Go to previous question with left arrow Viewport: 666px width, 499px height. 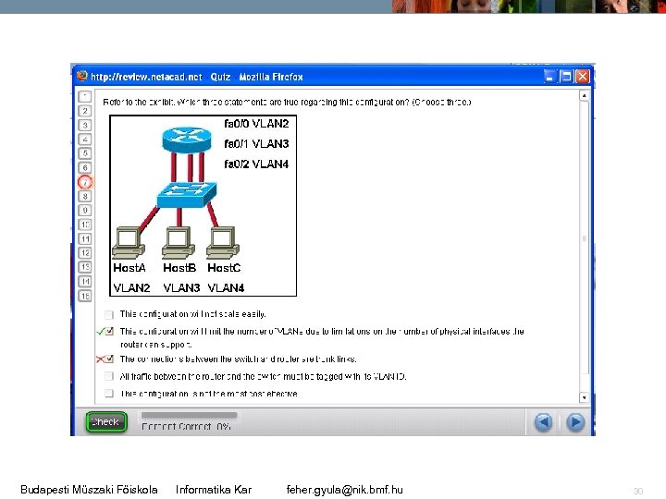tap(543, 422)
